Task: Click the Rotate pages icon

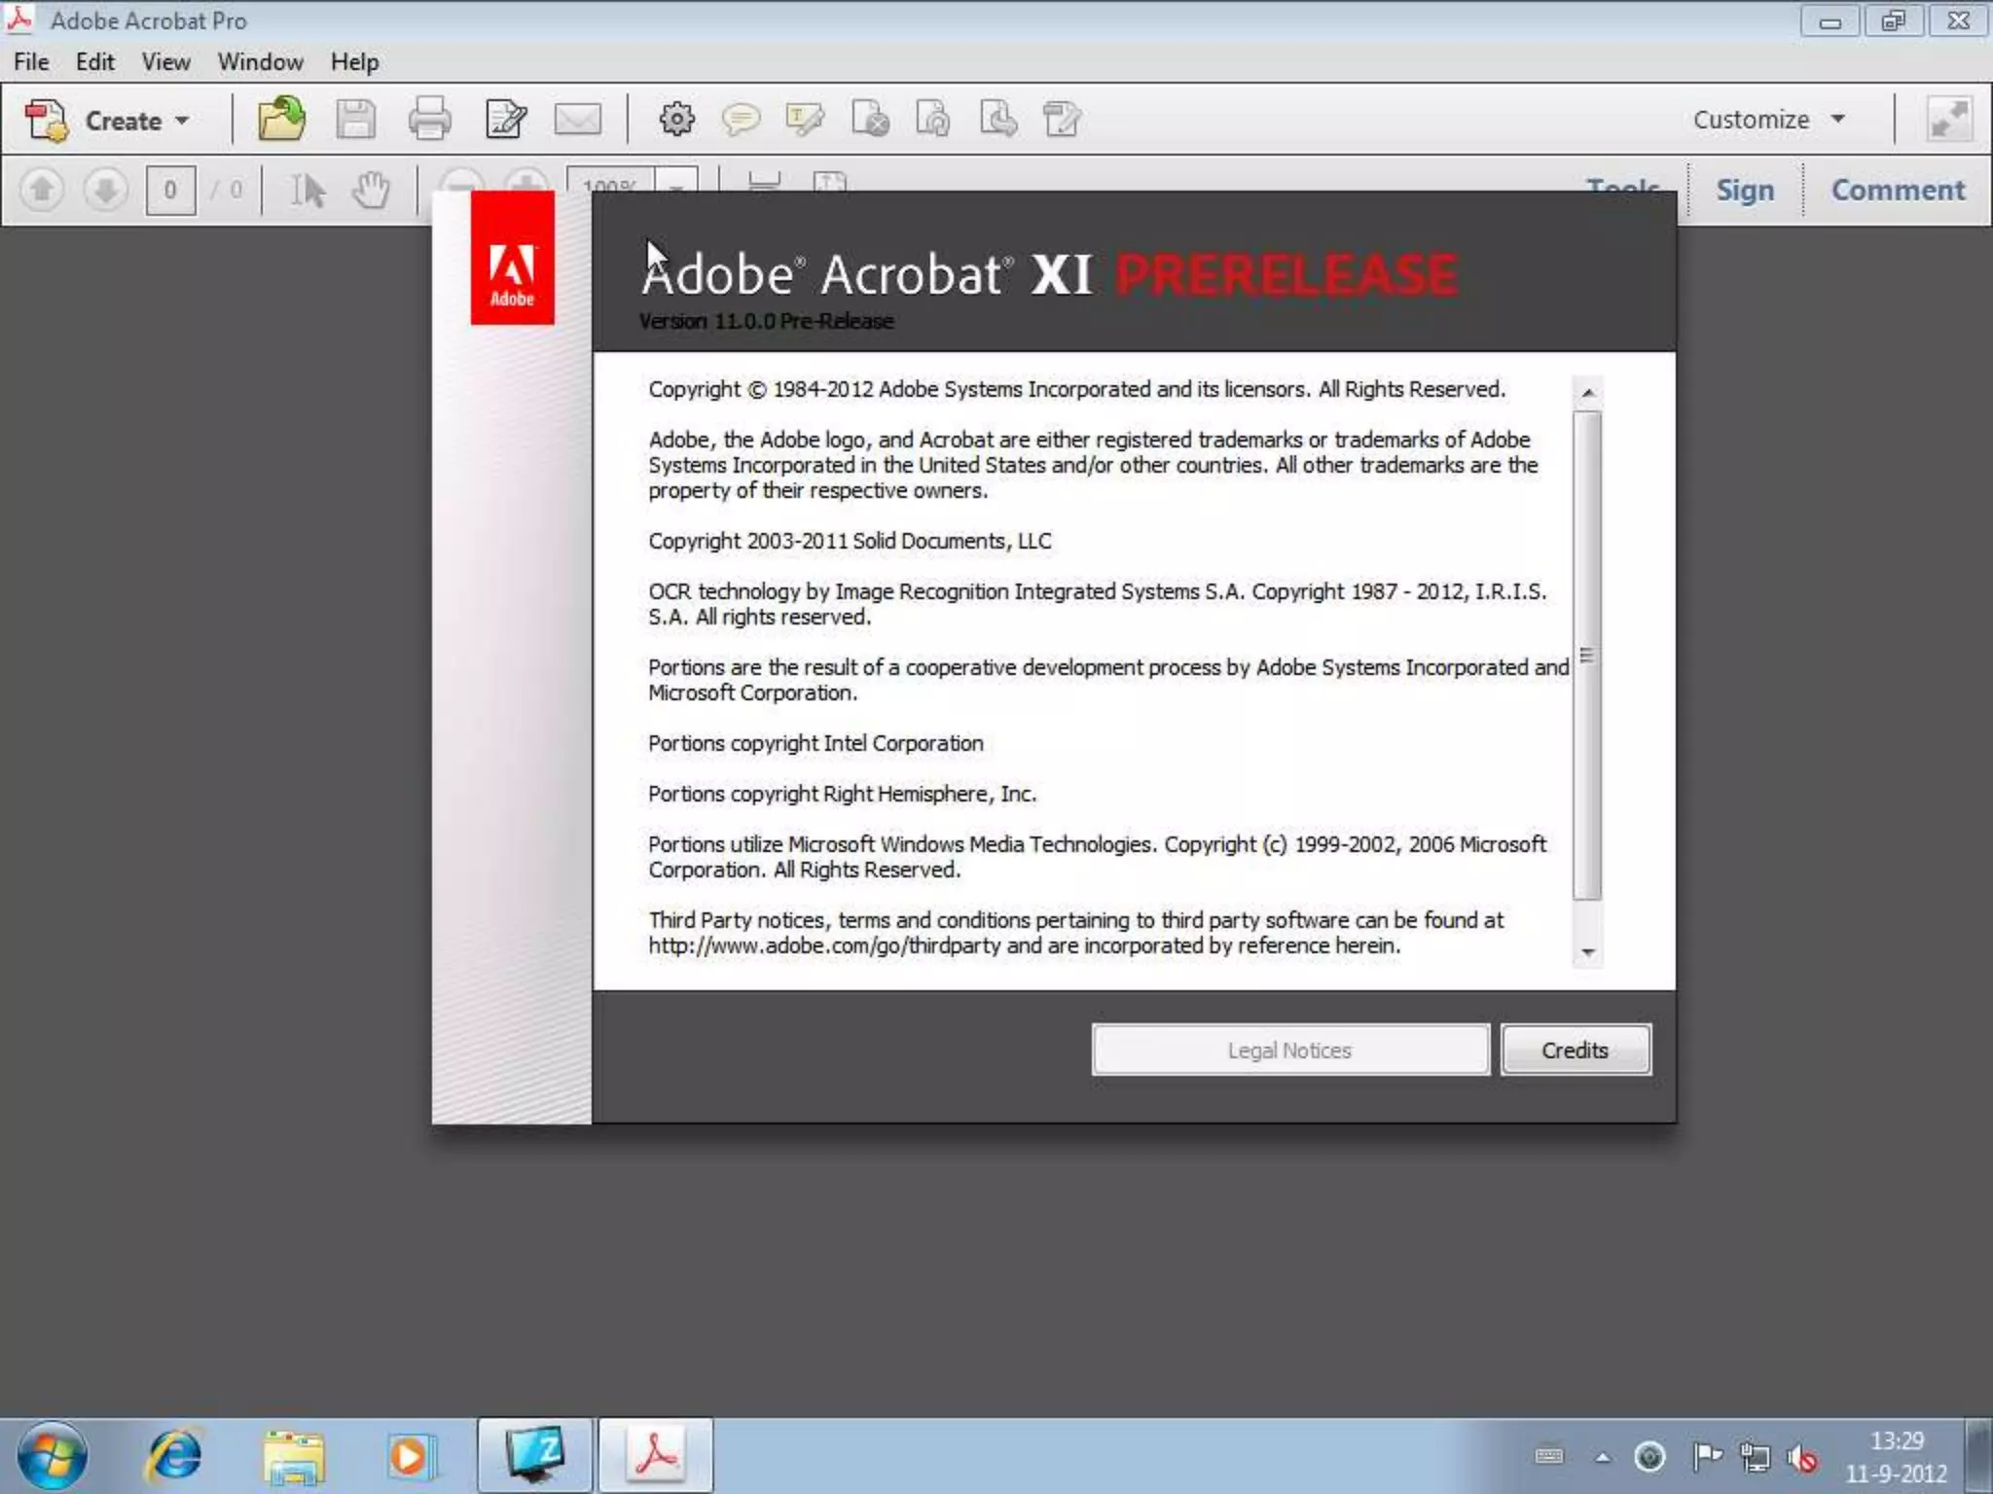Action: click(x=933, y=120)
